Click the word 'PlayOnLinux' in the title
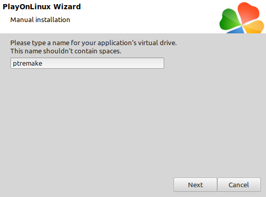 pos(27,7)
